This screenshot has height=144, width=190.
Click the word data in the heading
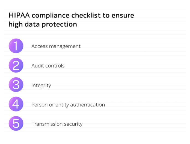[x=32, y=24]
